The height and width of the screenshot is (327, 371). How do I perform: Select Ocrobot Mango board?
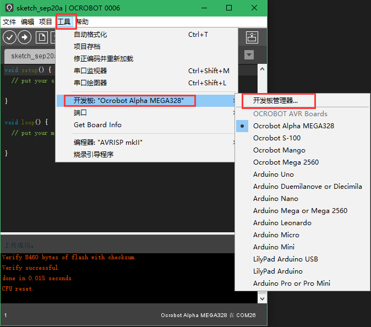pyautogui.click(x=303, y=150)
